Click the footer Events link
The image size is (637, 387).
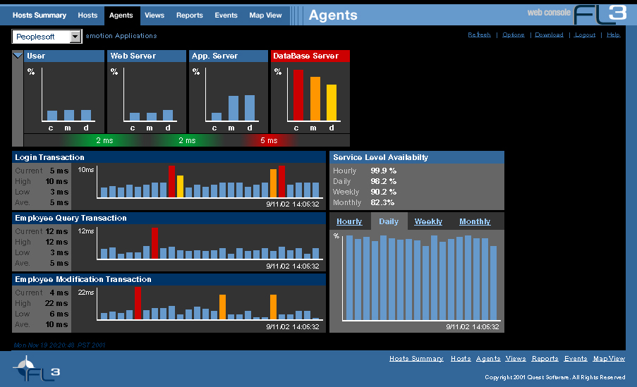pyautogui.click(x=576, y=359)
